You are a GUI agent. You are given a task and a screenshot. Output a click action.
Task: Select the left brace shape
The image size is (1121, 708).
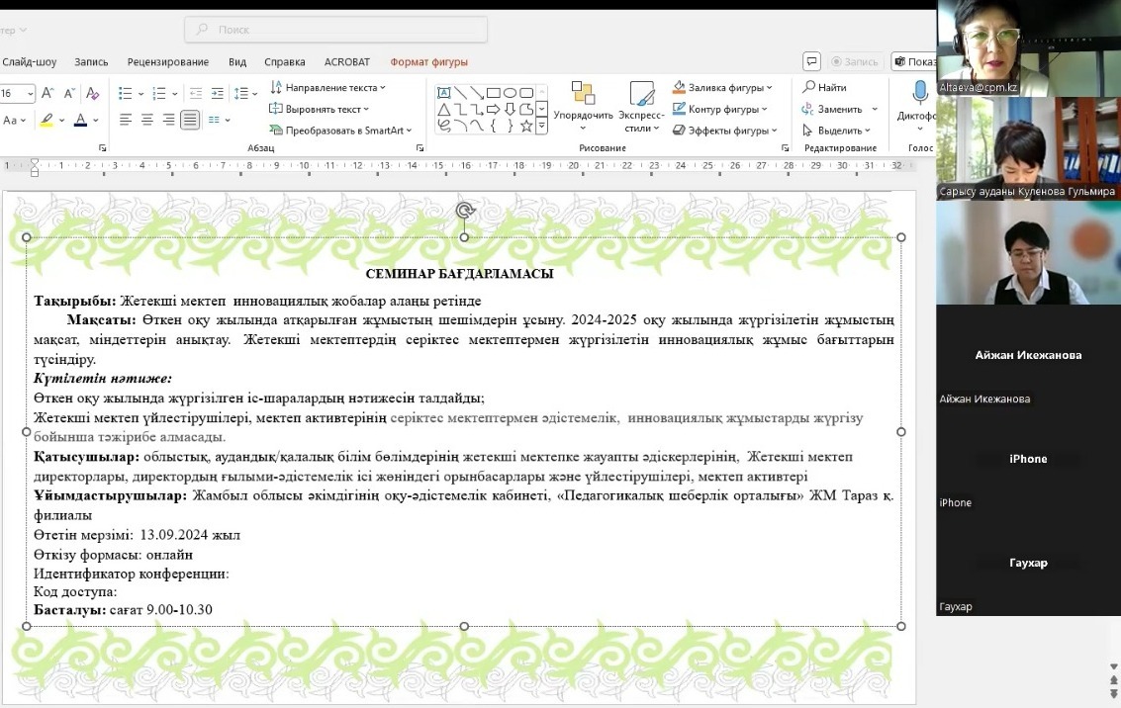click(494, 126)
